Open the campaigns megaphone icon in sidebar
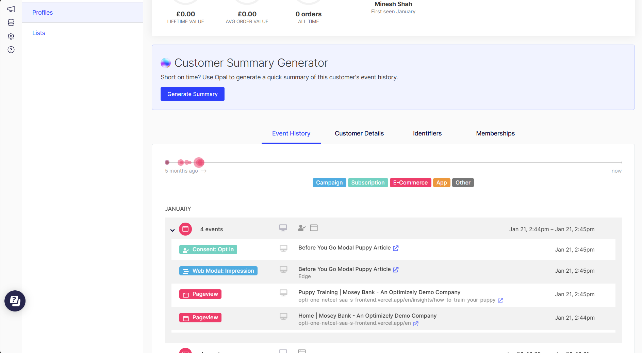642x353 pixels. click(11, 9)
